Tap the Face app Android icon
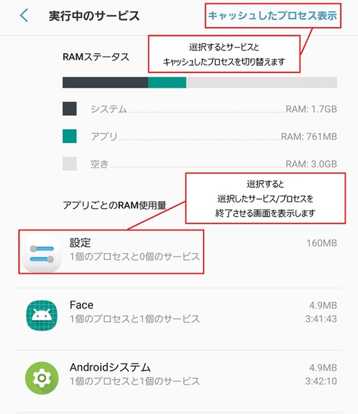Viewport: 358px width, 414px height. click(x=41, y=315)
